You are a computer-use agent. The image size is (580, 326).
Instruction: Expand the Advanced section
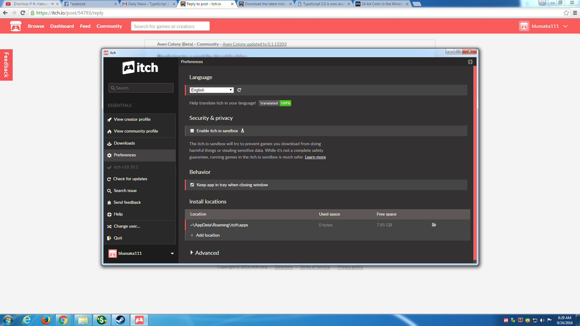205,253
